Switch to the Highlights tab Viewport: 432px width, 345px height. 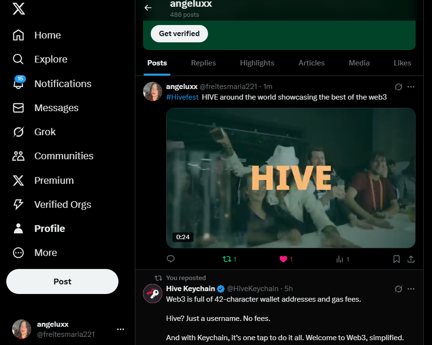pos(257,63)
